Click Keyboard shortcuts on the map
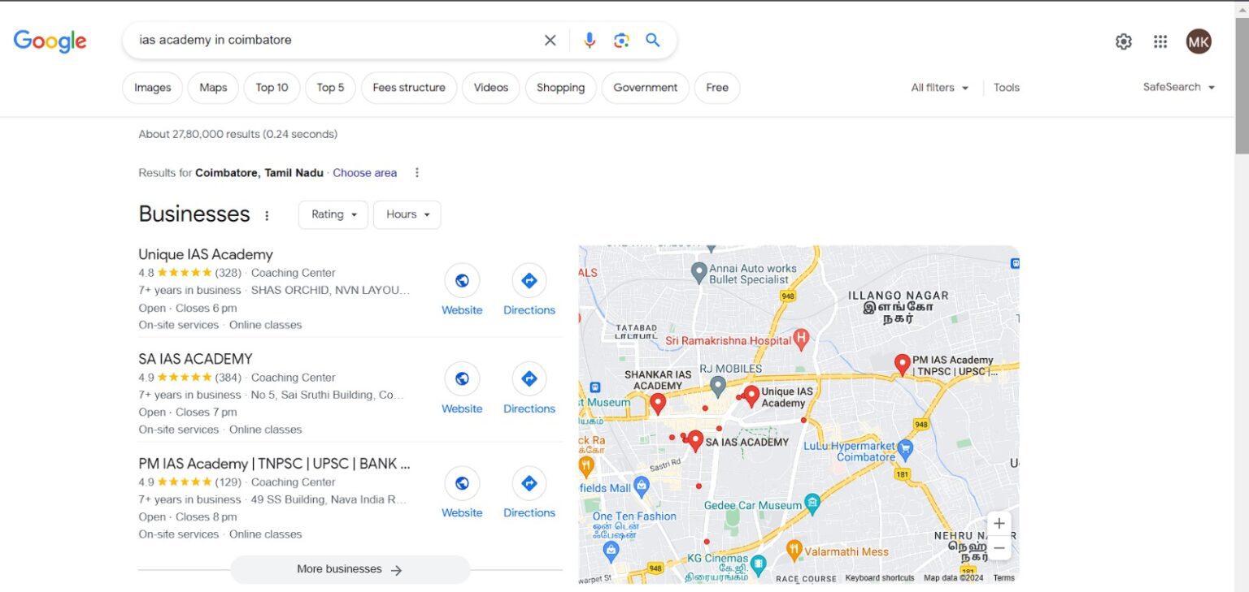 [880, 578]
